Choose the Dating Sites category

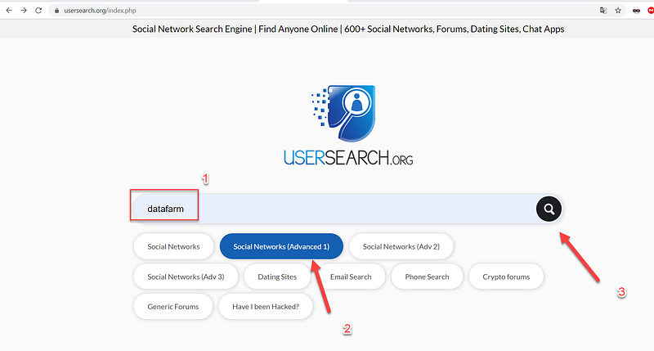277,277
